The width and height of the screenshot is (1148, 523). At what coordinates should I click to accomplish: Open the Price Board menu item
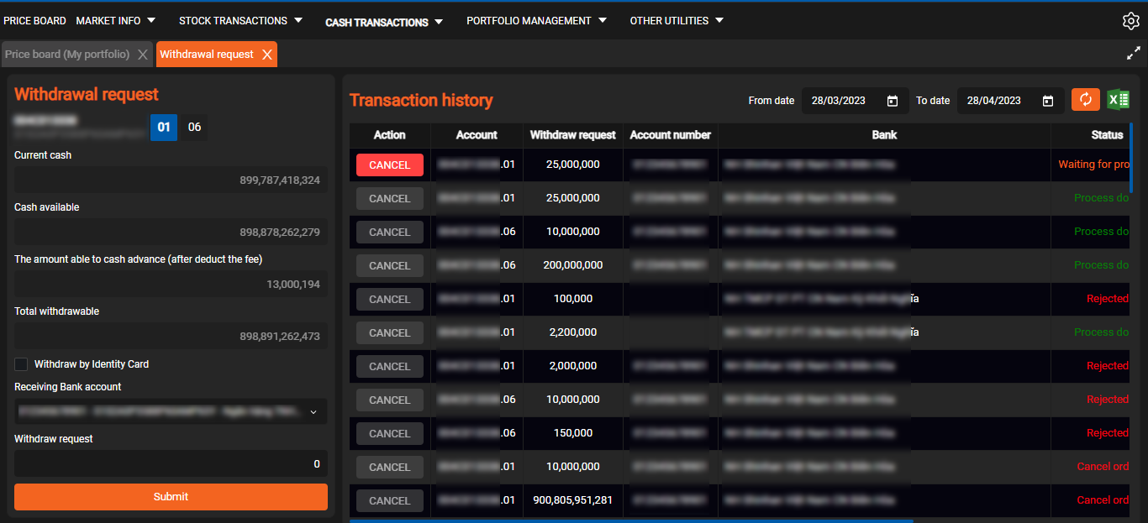34,20
